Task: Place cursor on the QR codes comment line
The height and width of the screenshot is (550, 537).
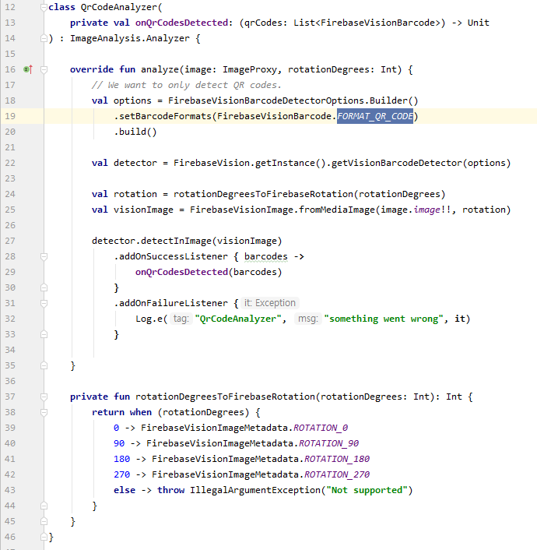Action: point(187,85)
